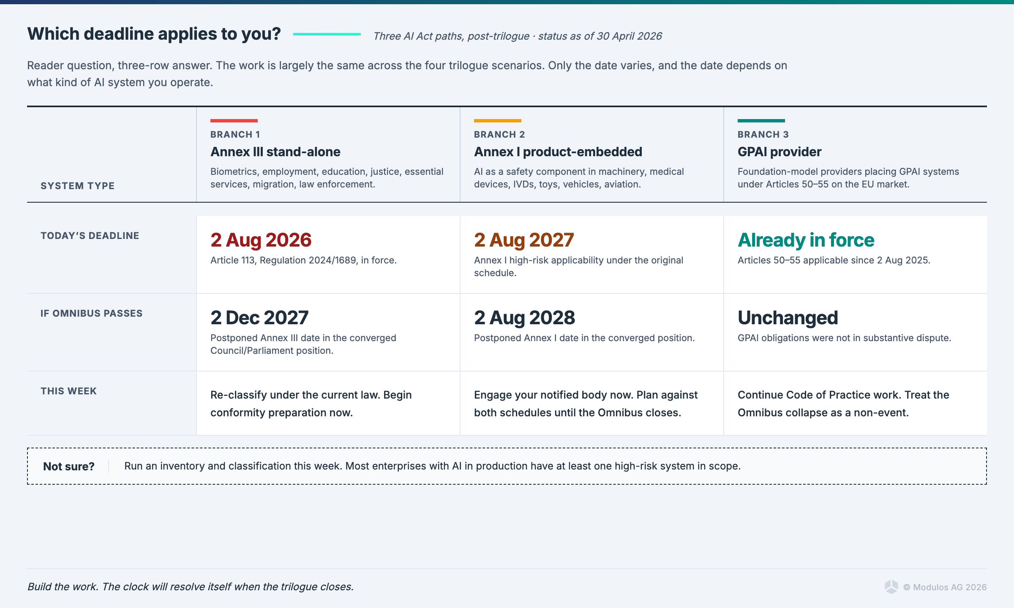Click the "Which deadline applies to you?" title
The height and width of the screenshot is (608, 1014).
click(154, 34)
